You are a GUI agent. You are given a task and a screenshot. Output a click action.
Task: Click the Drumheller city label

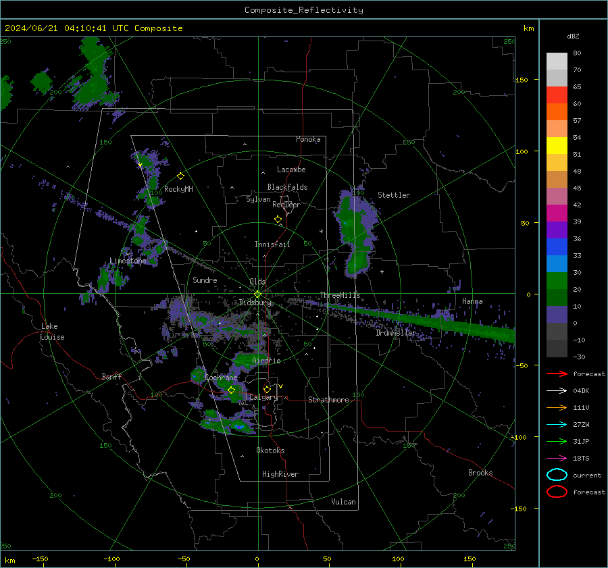point(395,333)
